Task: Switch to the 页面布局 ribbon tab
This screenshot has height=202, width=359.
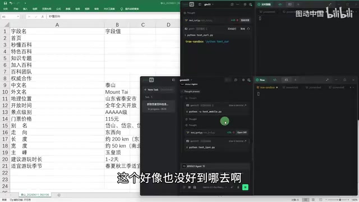Action: click(x=47, y=9)
